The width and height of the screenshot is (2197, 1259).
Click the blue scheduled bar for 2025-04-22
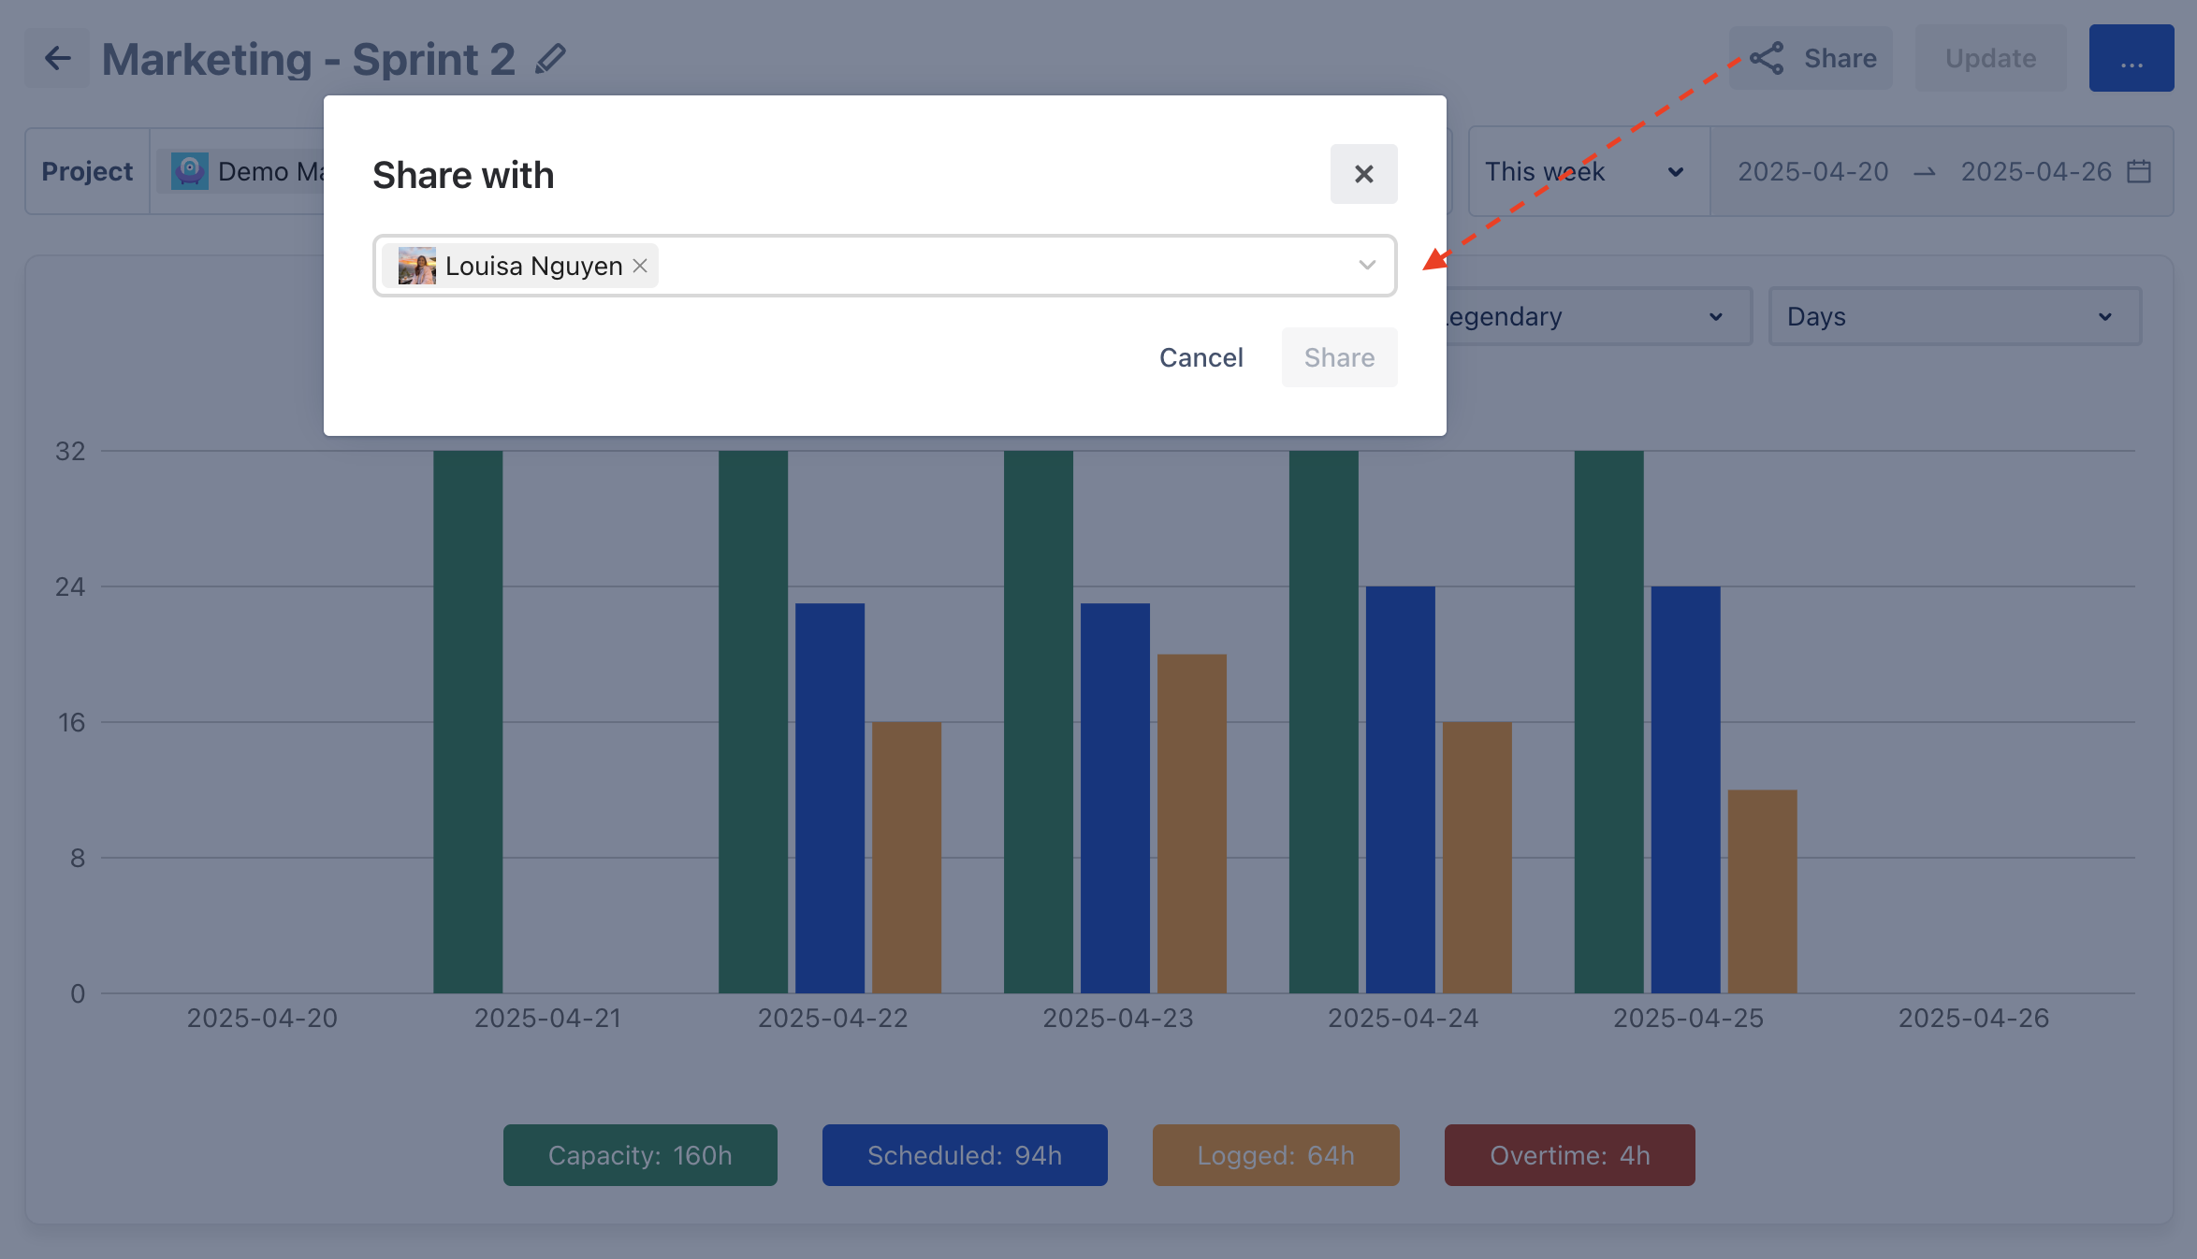pyautogui.click(x=829, y=798)
